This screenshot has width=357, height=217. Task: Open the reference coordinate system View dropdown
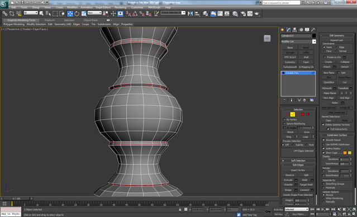pyautogui.click(x=94, y=13)
